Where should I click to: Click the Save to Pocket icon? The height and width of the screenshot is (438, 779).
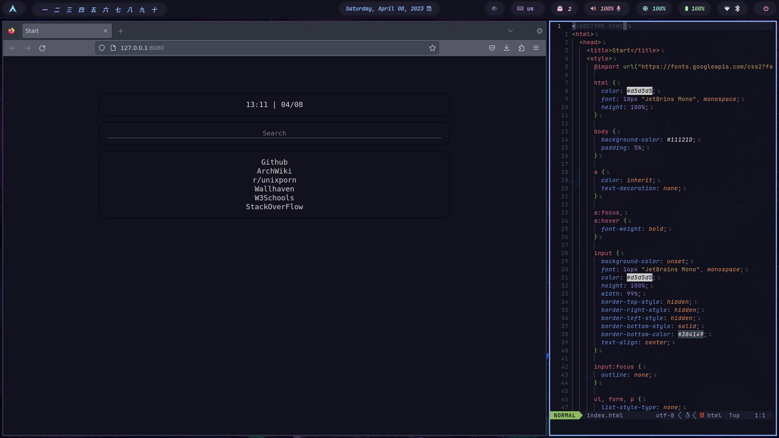coord(492,48)
